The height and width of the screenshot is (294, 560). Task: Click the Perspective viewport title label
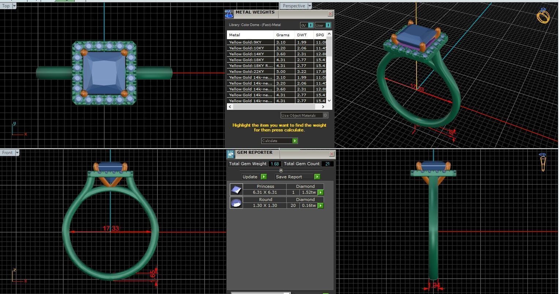coord(294,6)
